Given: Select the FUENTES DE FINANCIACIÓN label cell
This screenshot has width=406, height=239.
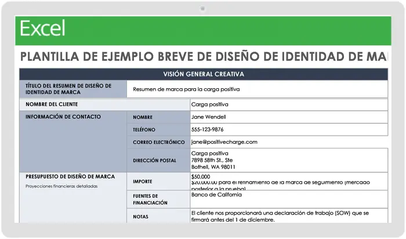Looking at the screenshot, I should click(x=158, y=199).
